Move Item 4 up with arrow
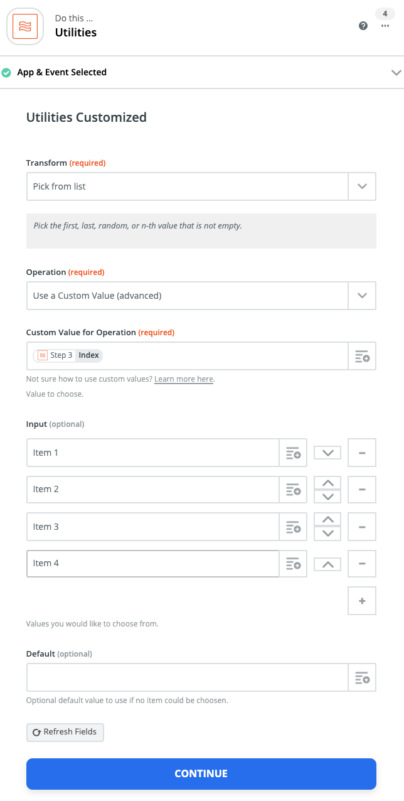This screenshot has width=404, height=801. click(327, 564)
